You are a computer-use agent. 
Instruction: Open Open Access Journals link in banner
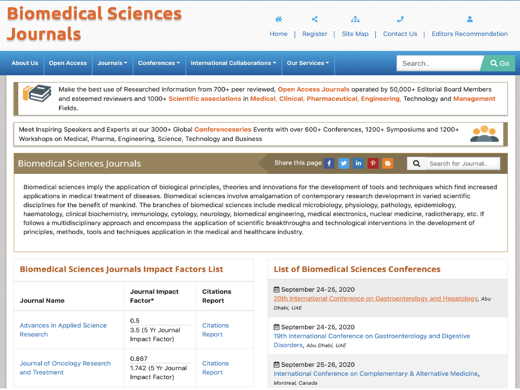314,89
